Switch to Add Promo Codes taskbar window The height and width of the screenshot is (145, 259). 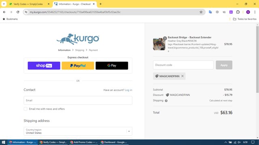[x=84, y=142]
